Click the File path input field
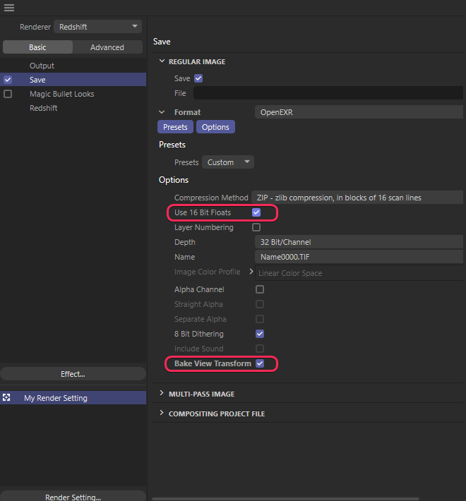This screenshot has width=466, height=501. [328, 93]
